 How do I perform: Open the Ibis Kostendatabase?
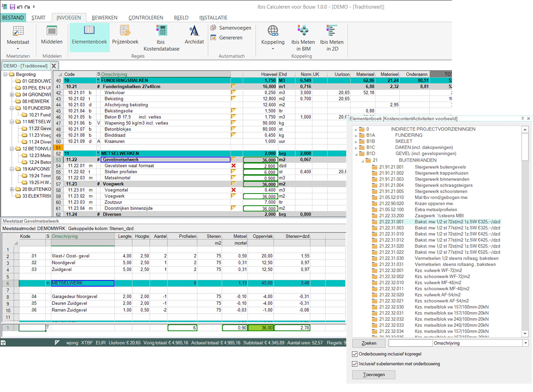point(161,36)
